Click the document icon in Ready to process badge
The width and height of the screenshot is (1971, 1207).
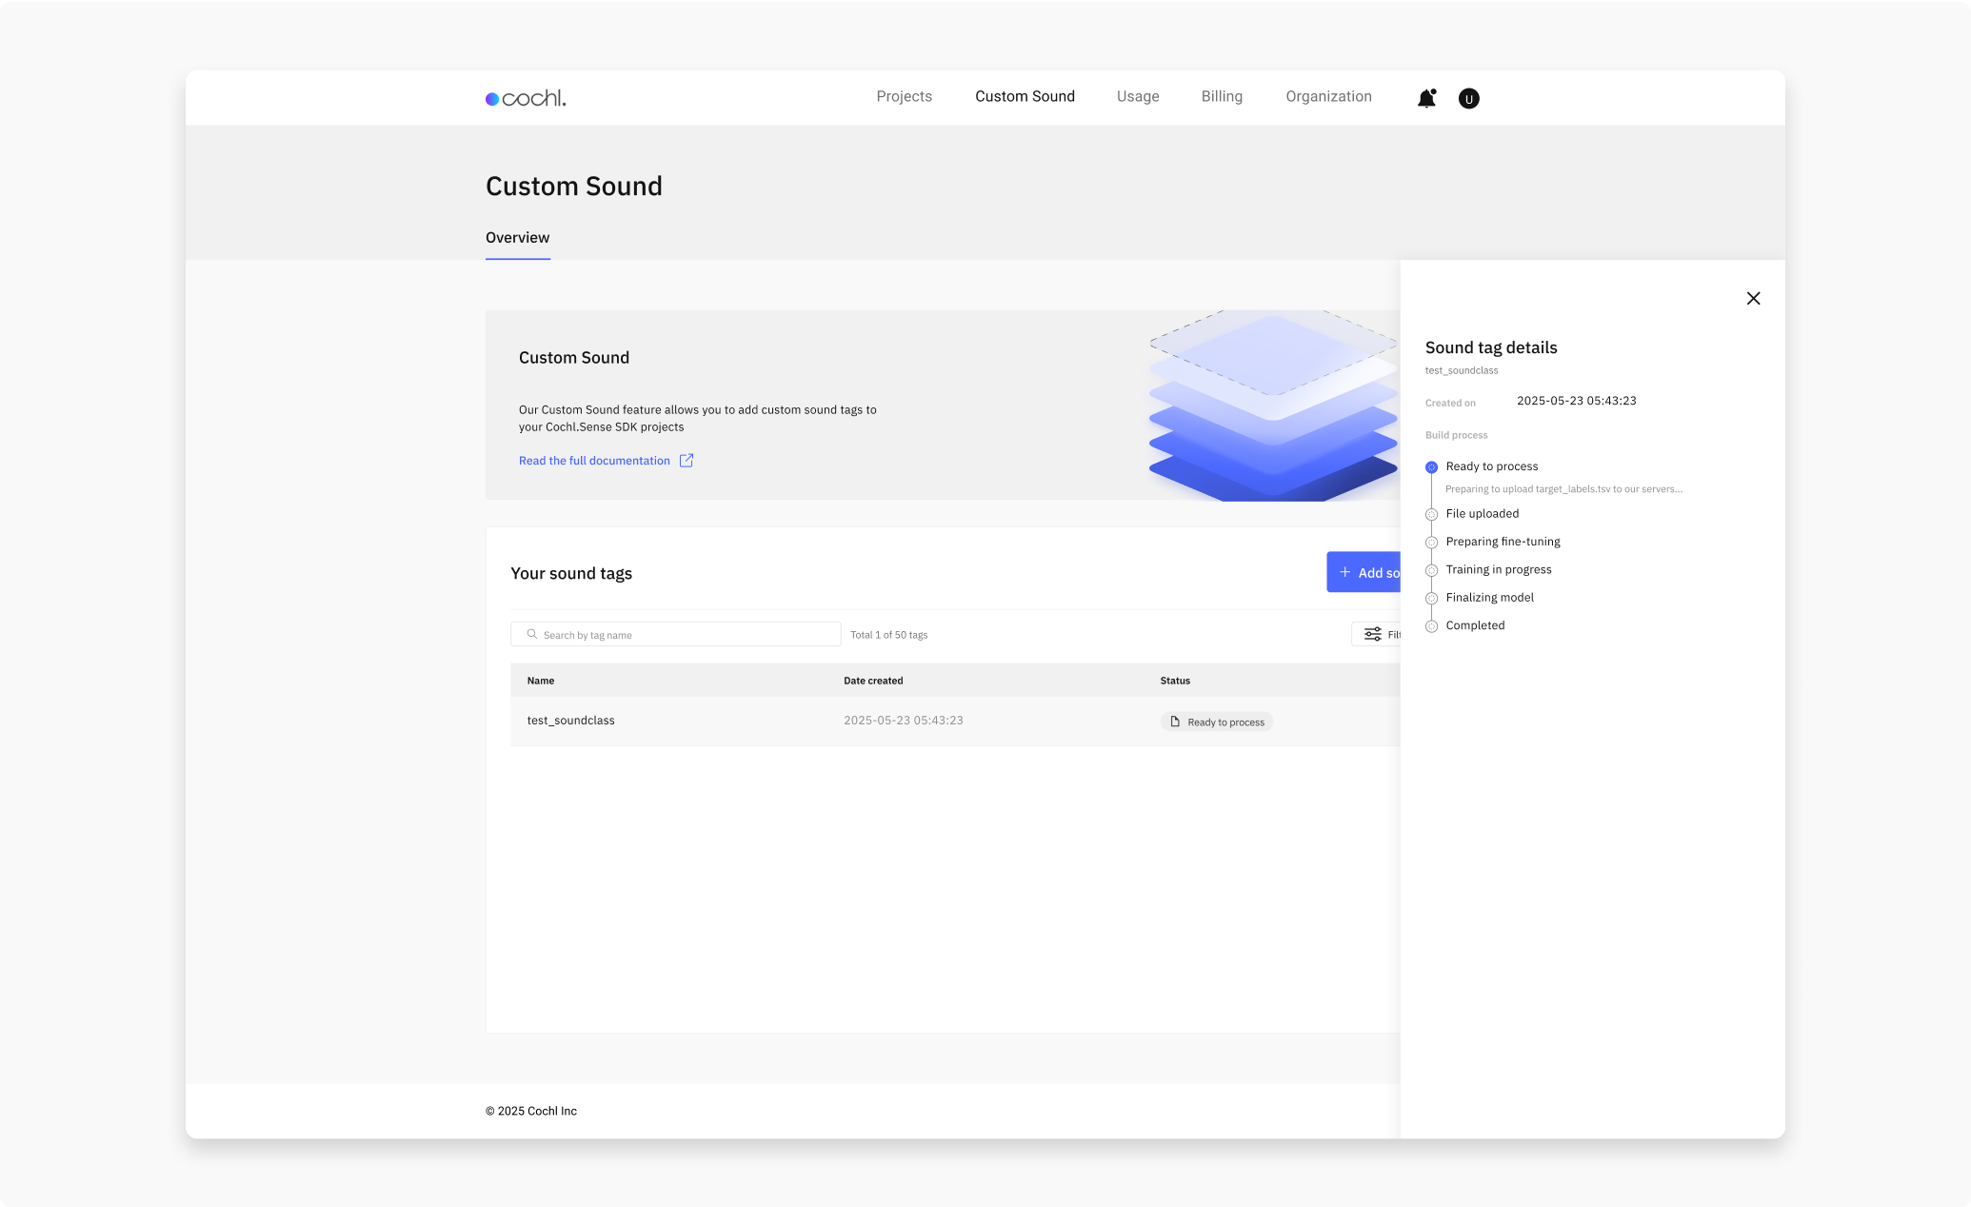coord(1175,722)
